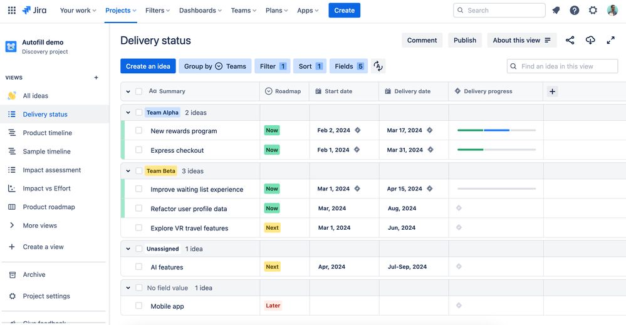Click the delivery date diamond for Improve waiting list experience
The image size is (626, 325).
tap(430, 188)
